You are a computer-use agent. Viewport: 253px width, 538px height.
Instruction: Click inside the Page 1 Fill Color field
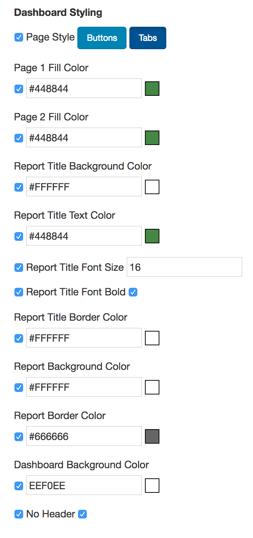[83, 88]
